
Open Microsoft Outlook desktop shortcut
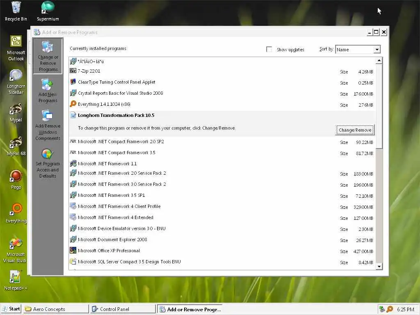pos(16,48)
